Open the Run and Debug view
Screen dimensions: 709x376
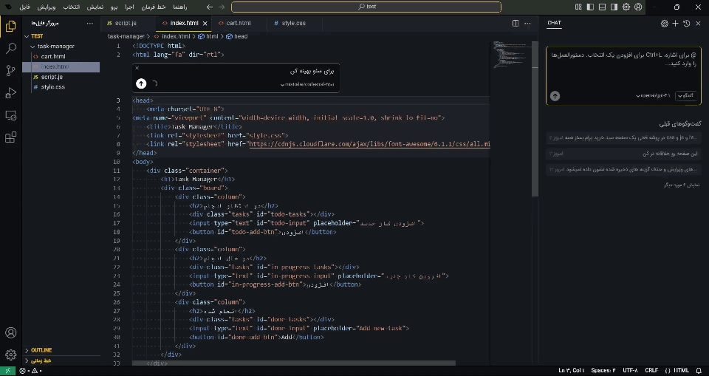(11, 93)
